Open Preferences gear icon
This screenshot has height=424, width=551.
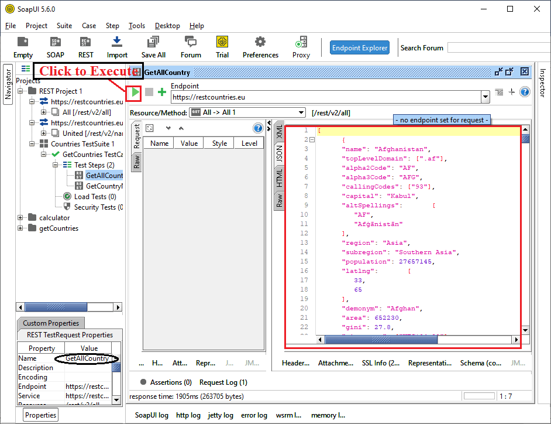[x=260, y=47]
